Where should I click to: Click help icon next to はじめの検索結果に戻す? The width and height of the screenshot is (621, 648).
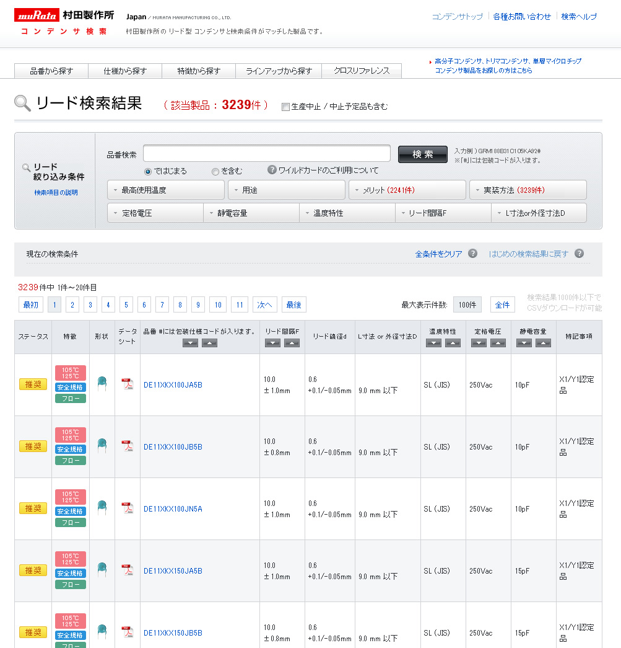(580, 254)
